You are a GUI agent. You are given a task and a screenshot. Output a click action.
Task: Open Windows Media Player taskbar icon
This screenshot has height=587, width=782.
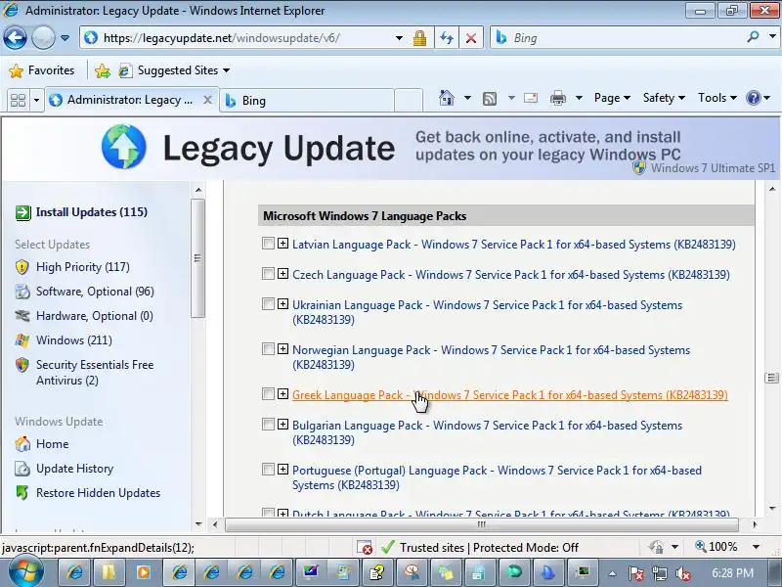143,572
